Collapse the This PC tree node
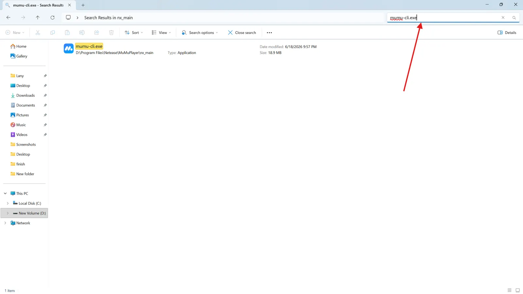This screenshot has height=294, width=523. [x=5, y=194]
